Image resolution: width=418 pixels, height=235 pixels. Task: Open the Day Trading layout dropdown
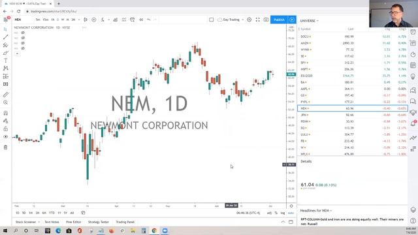point(231,20)
